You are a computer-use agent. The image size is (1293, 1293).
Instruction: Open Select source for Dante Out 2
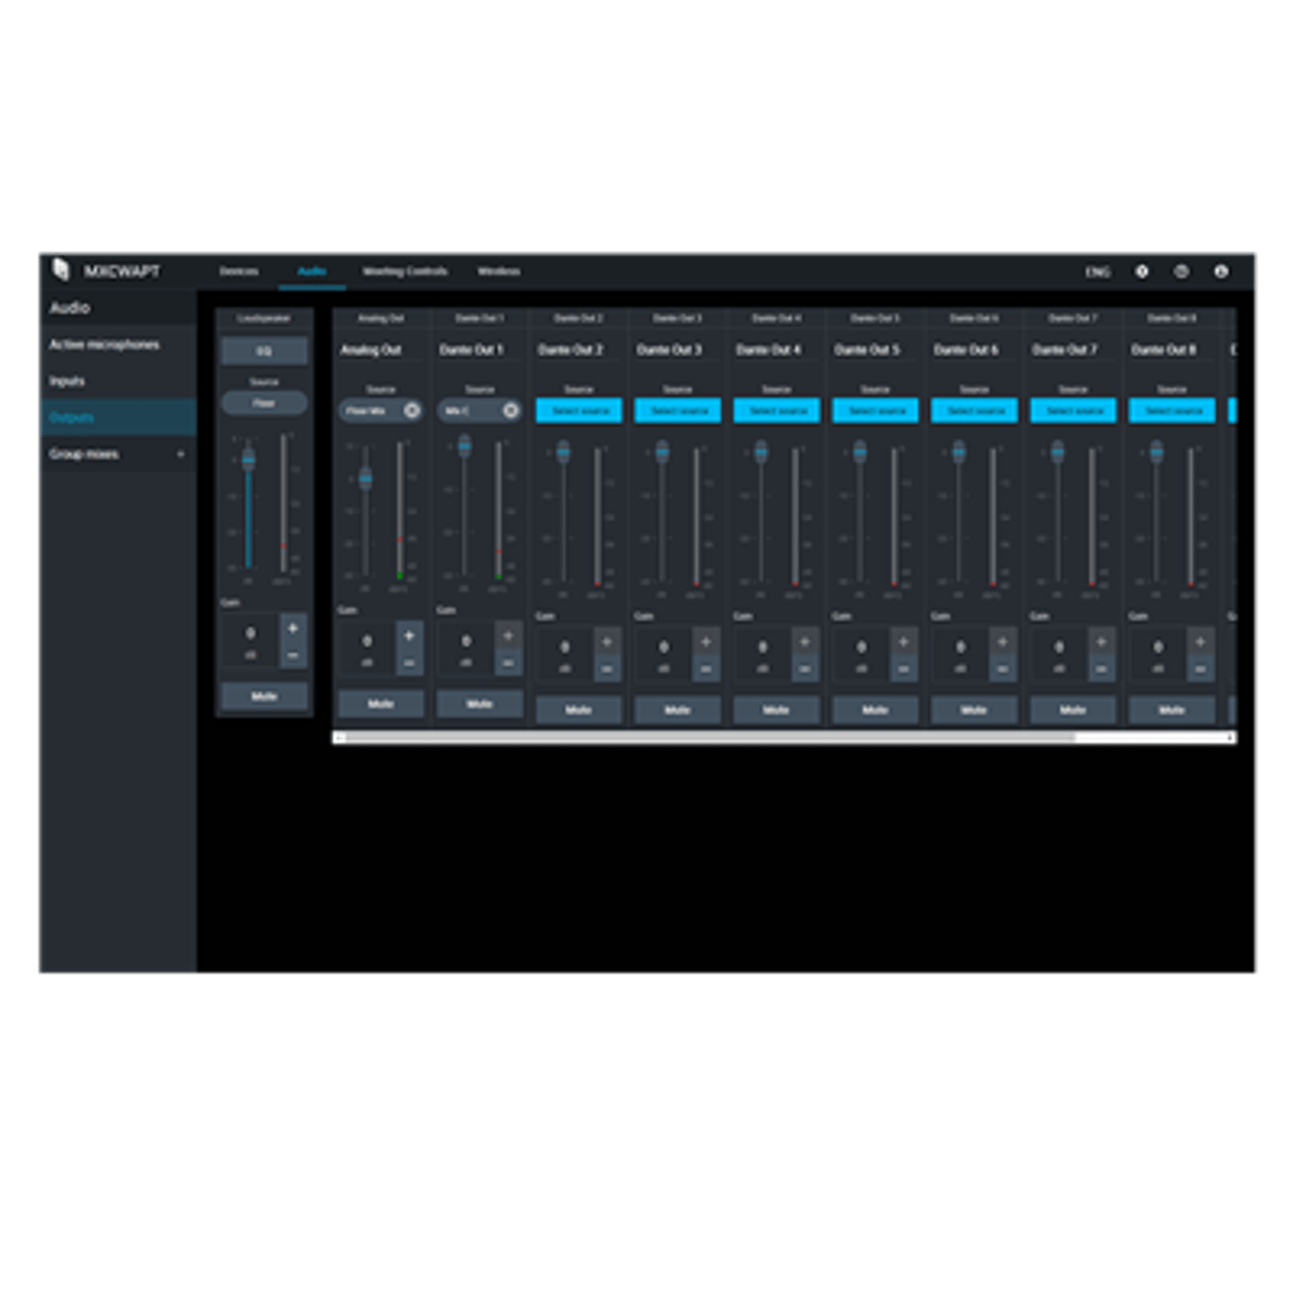(579, 411)
